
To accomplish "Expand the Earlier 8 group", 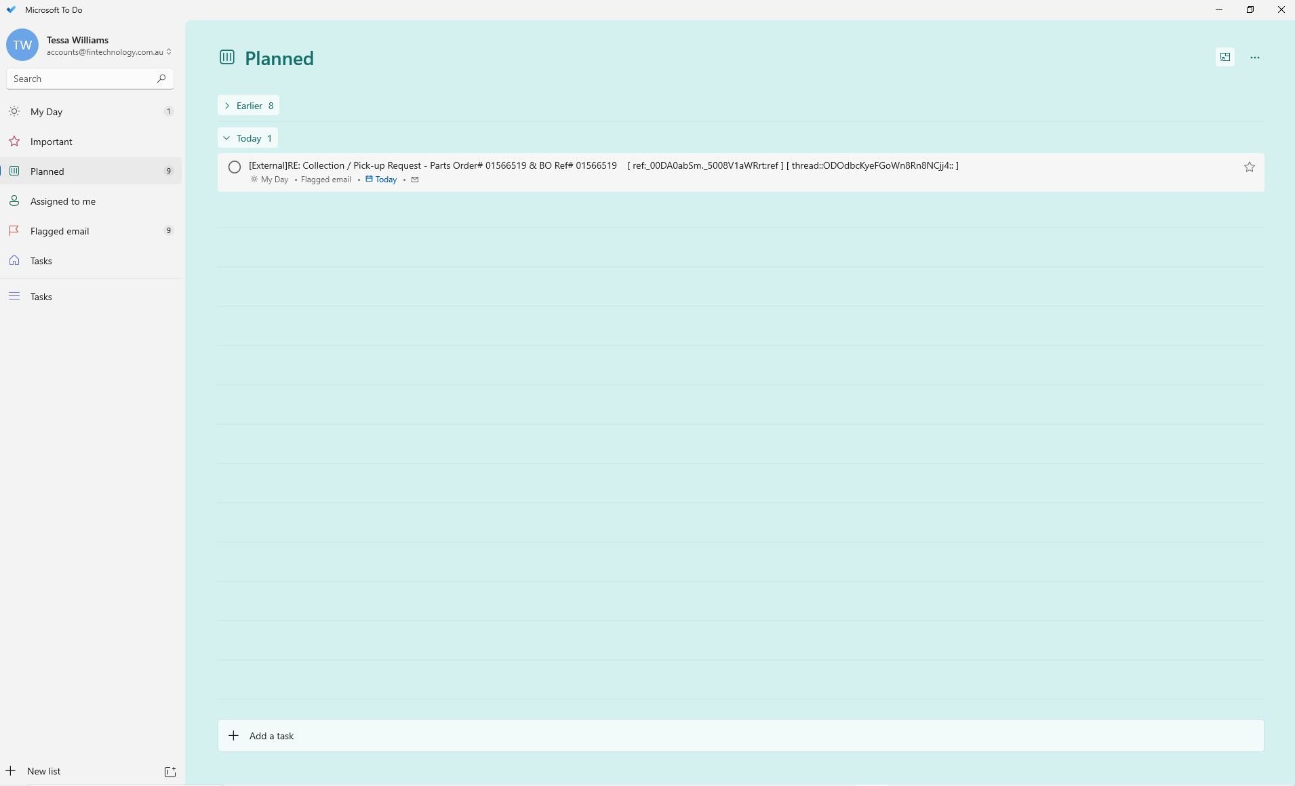I will tap(248, 106).
